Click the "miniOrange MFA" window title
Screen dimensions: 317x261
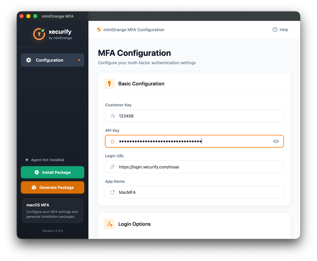58,16
